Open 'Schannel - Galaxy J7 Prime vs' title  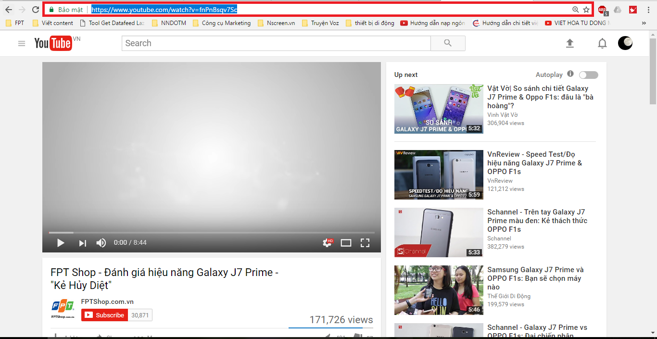pyautogui.click(x=537, y=331)
